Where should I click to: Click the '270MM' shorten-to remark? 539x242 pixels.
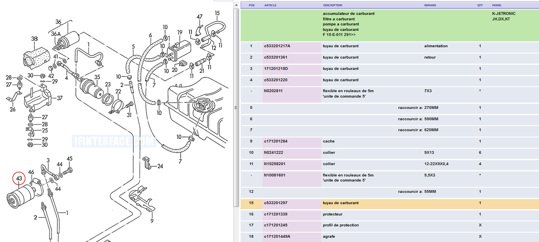tap(431, 108)
